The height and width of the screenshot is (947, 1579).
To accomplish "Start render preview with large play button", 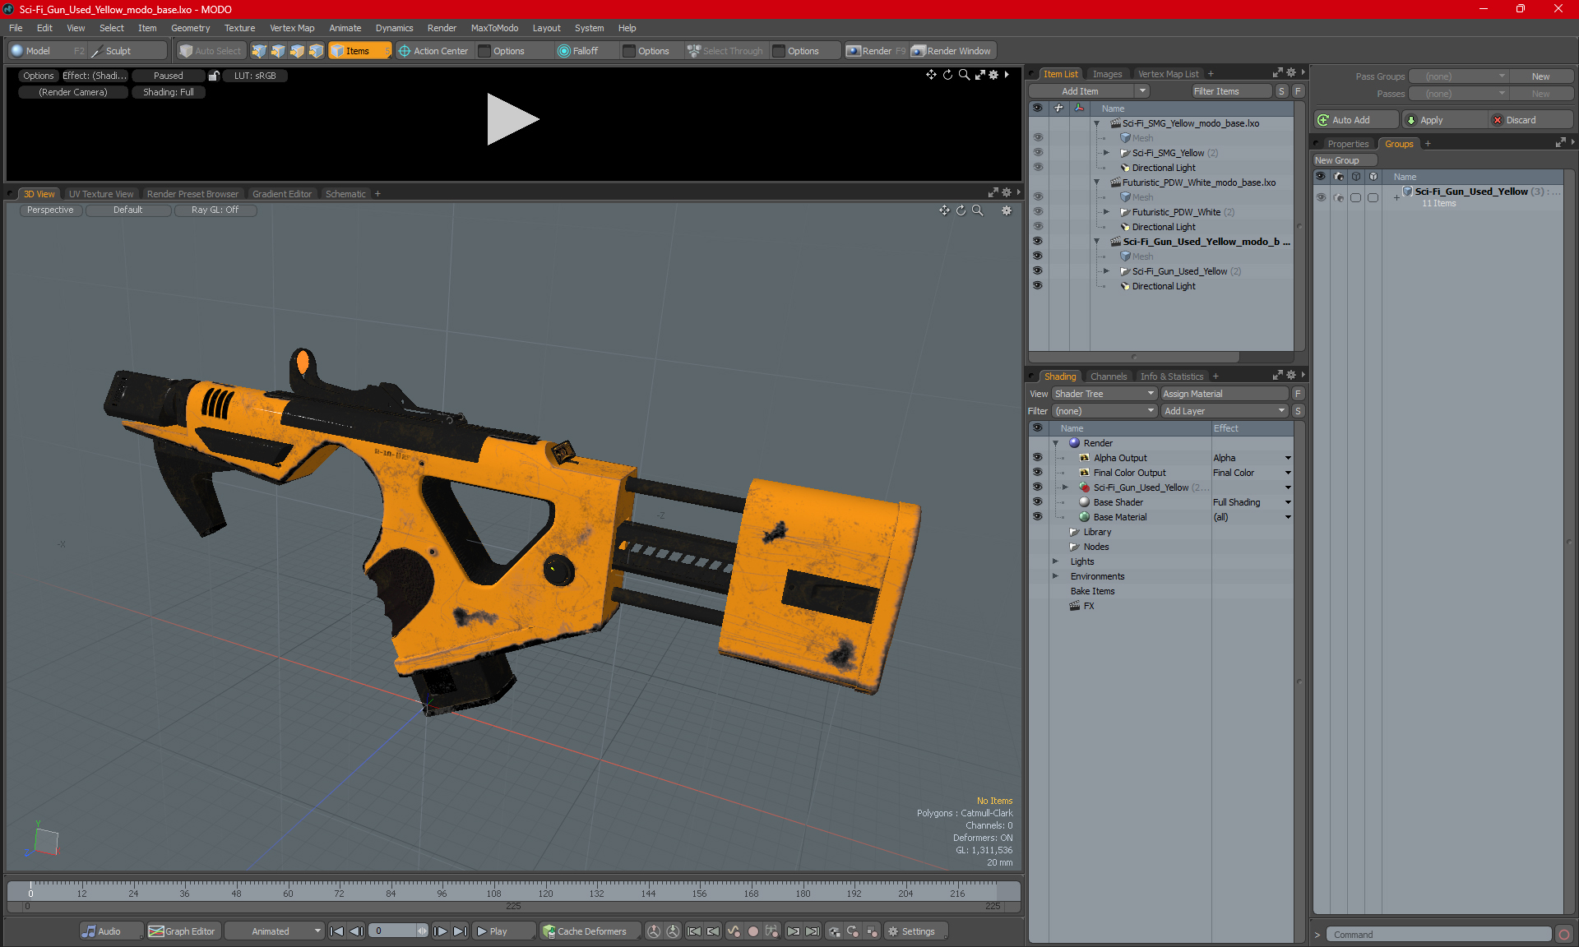I will 512,119.
